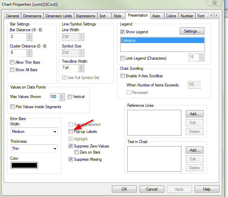
Task: Click the Text in Chart list box
Action: pyautogui.click(x=154, y=159)
